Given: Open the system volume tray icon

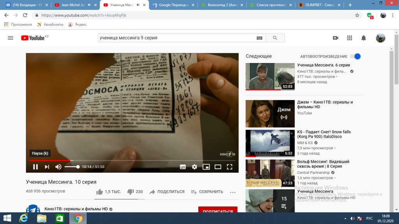Looking at the screenshot, I should pos(352,219).
